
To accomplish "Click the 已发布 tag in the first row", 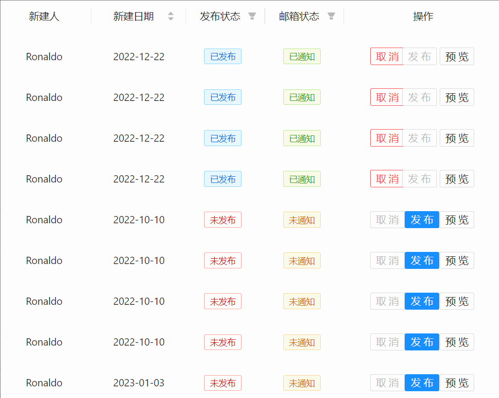I will pyautogui.click(x=223, y=57).
